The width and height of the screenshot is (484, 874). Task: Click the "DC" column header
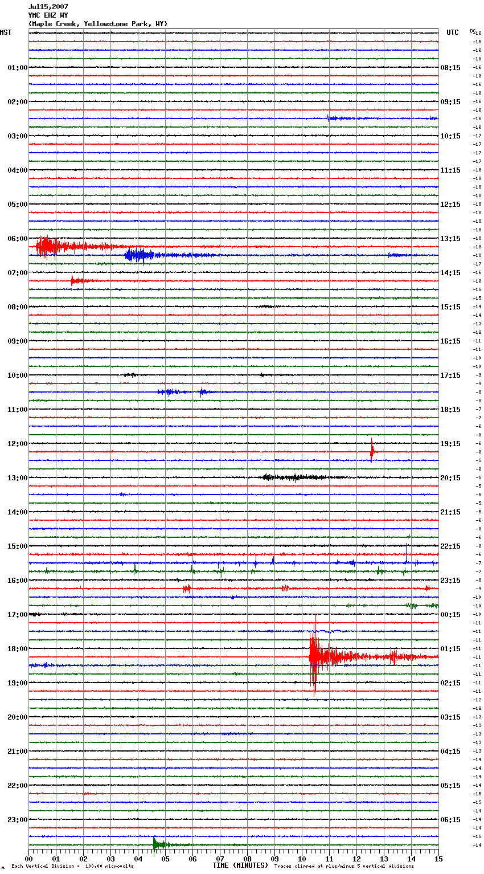473,31
